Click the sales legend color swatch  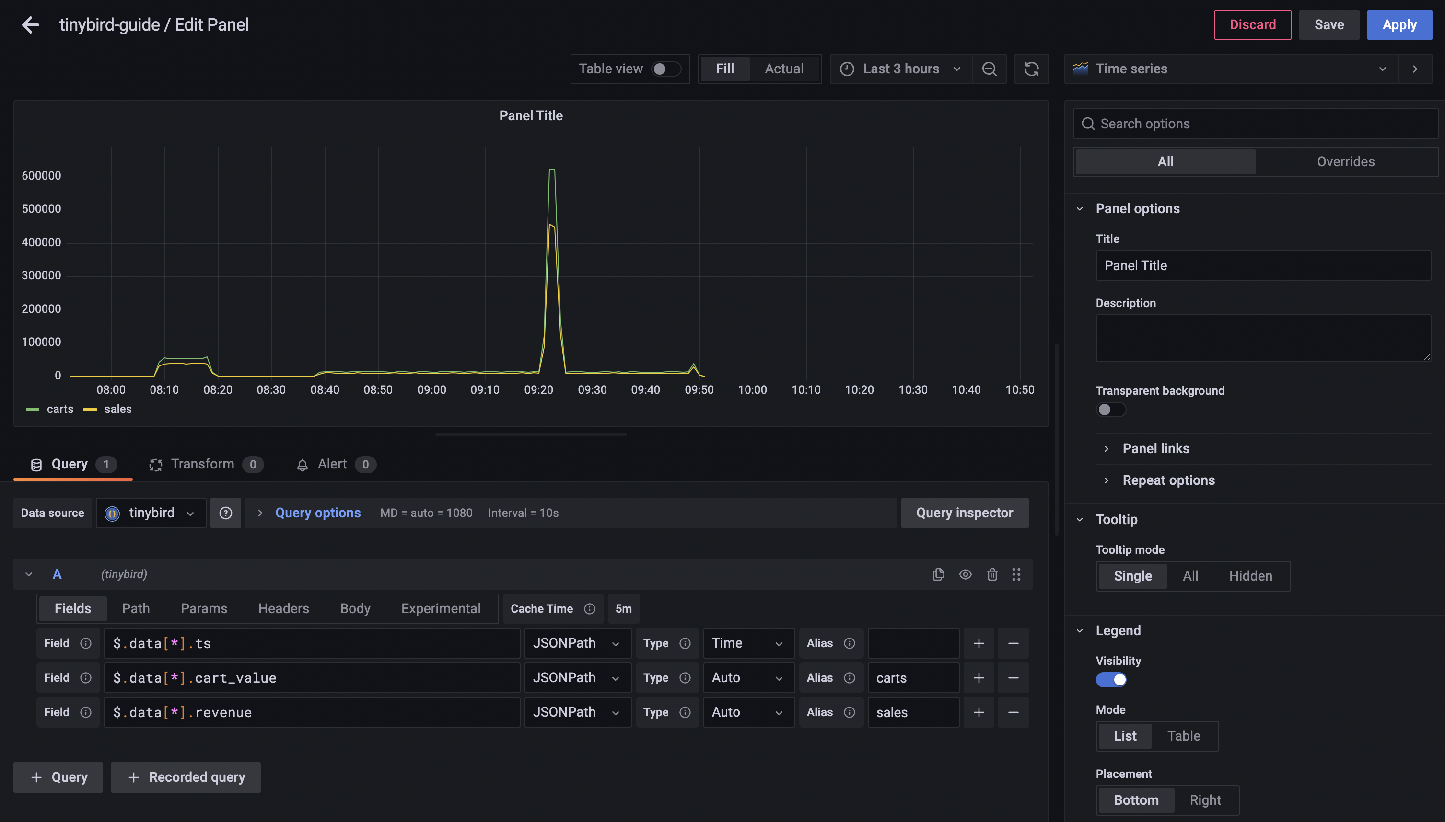[x=90, y=409]
